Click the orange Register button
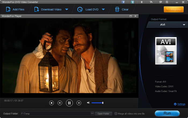188x118 pixels. click(174, 9)
